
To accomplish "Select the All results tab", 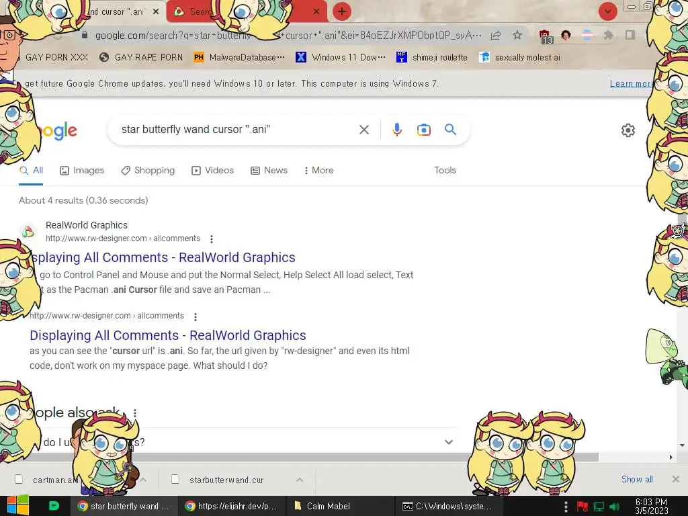I will (x=31, y=170).
